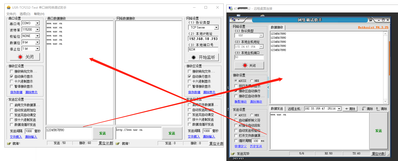Close serial port with red-light 关闭 button
This screenshot has height=161, width=398.
[x=25, y=57]
